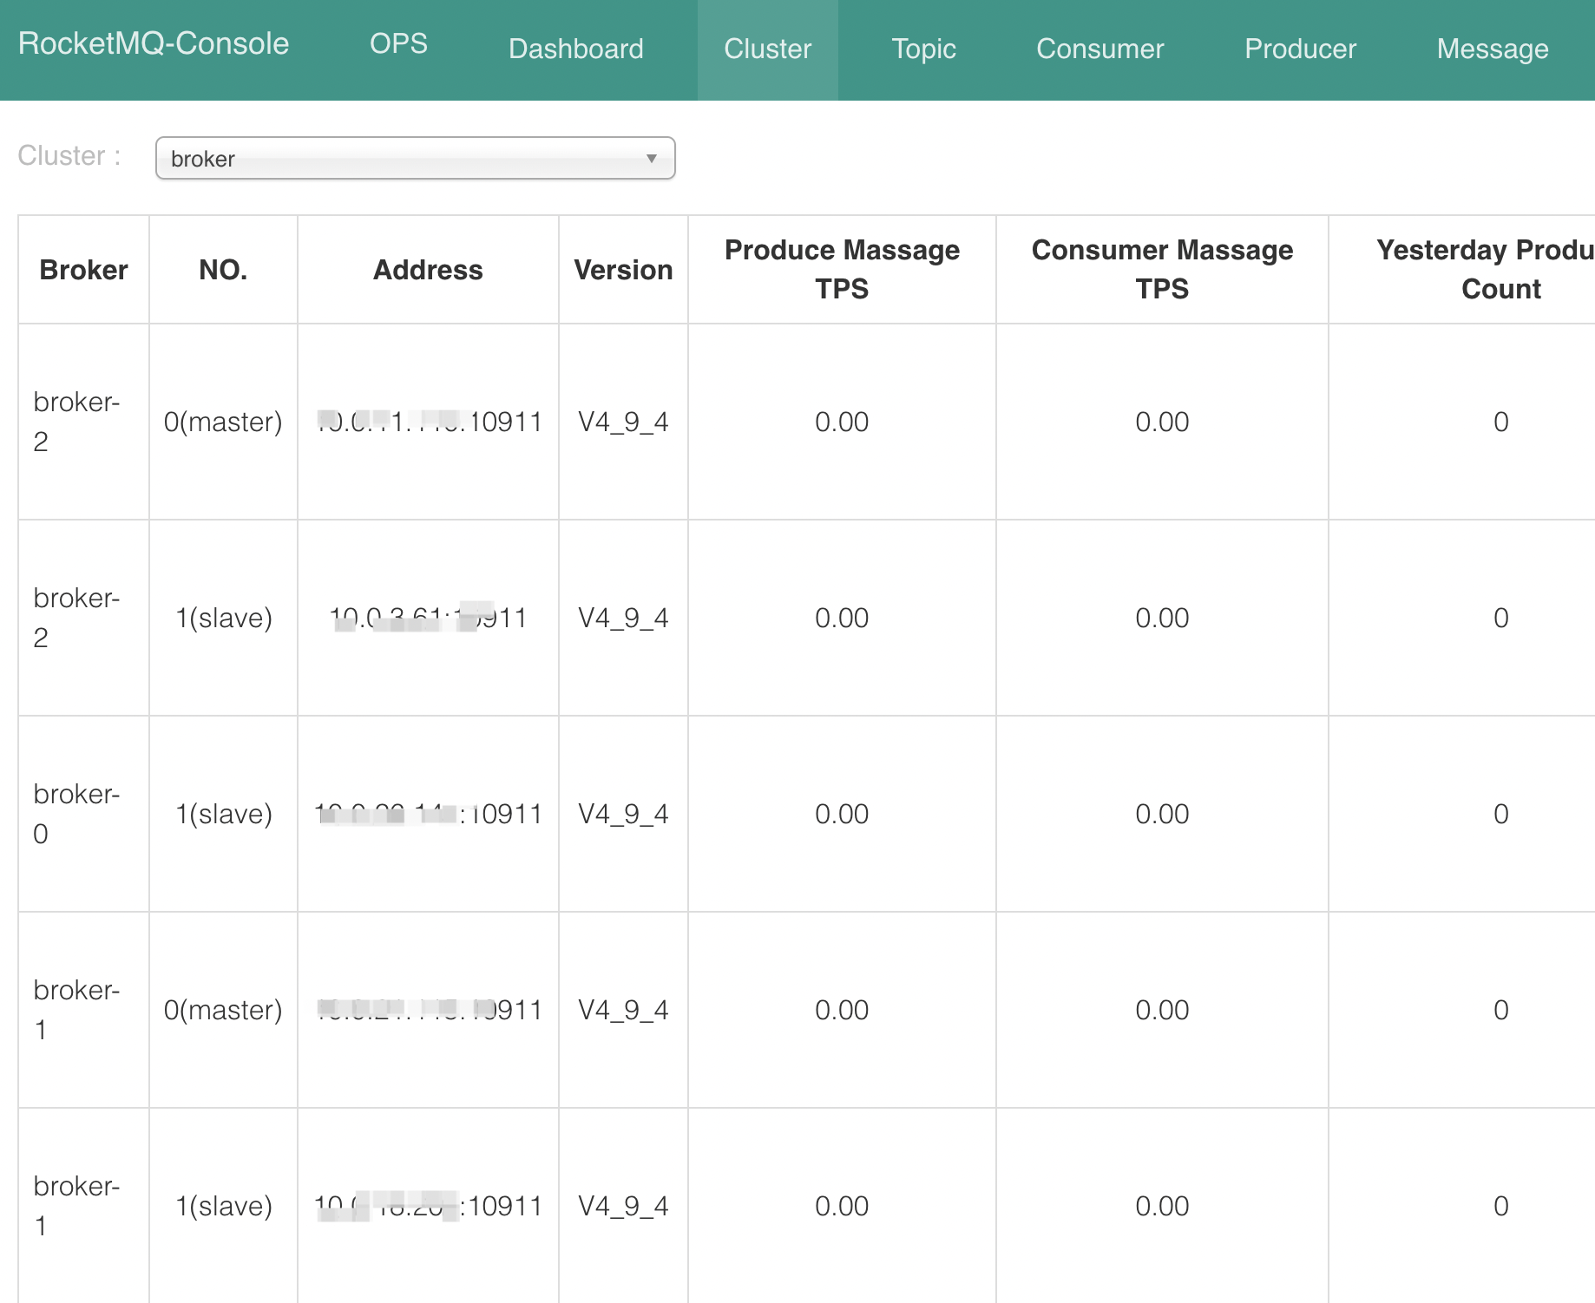Click Produce TPS 0.00 of broker-2 master

(842, 422)
